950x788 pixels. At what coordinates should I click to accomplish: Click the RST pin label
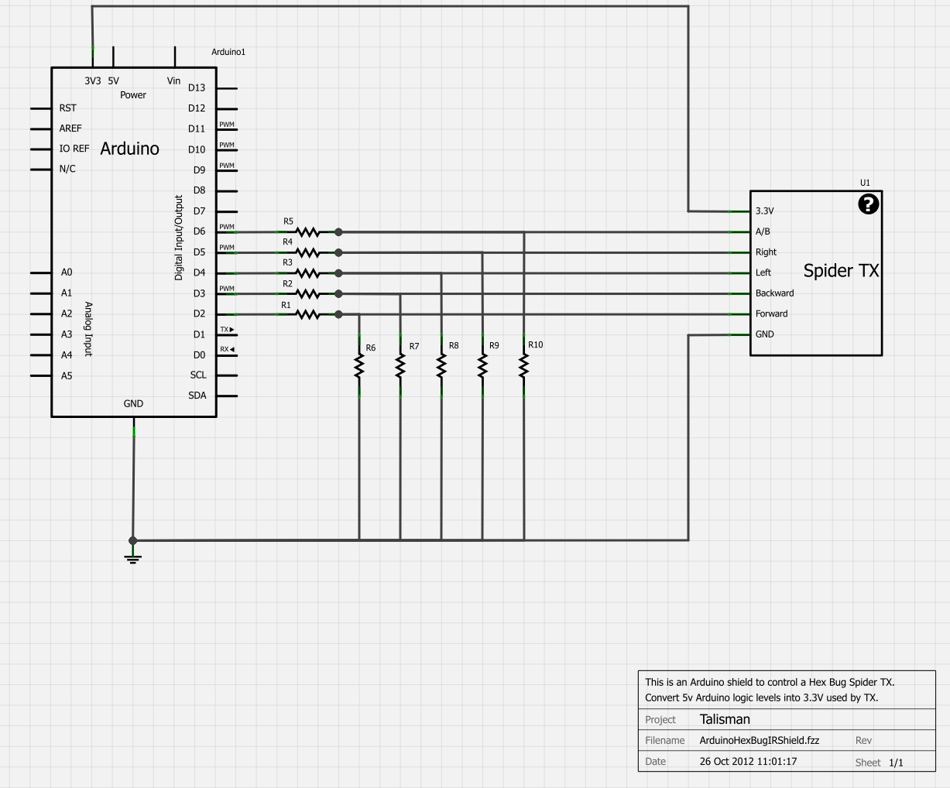point(68,108)
